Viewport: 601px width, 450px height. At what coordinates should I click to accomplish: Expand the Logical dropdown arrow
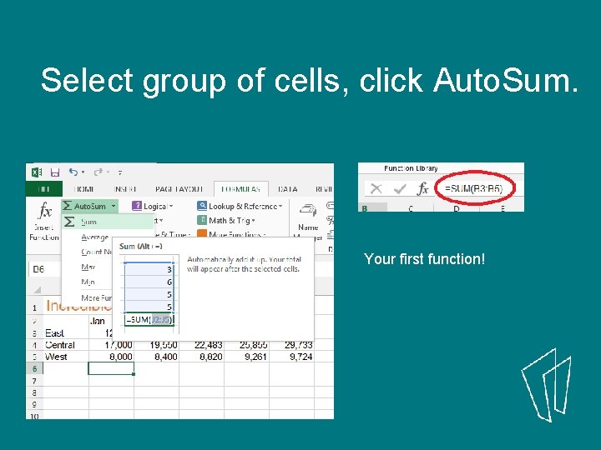coord(171,207)
